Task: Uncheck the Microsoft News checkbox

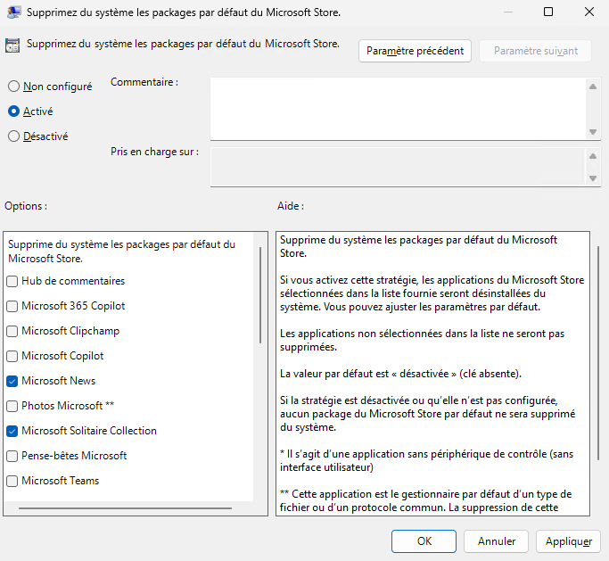Action: (12, 381)
